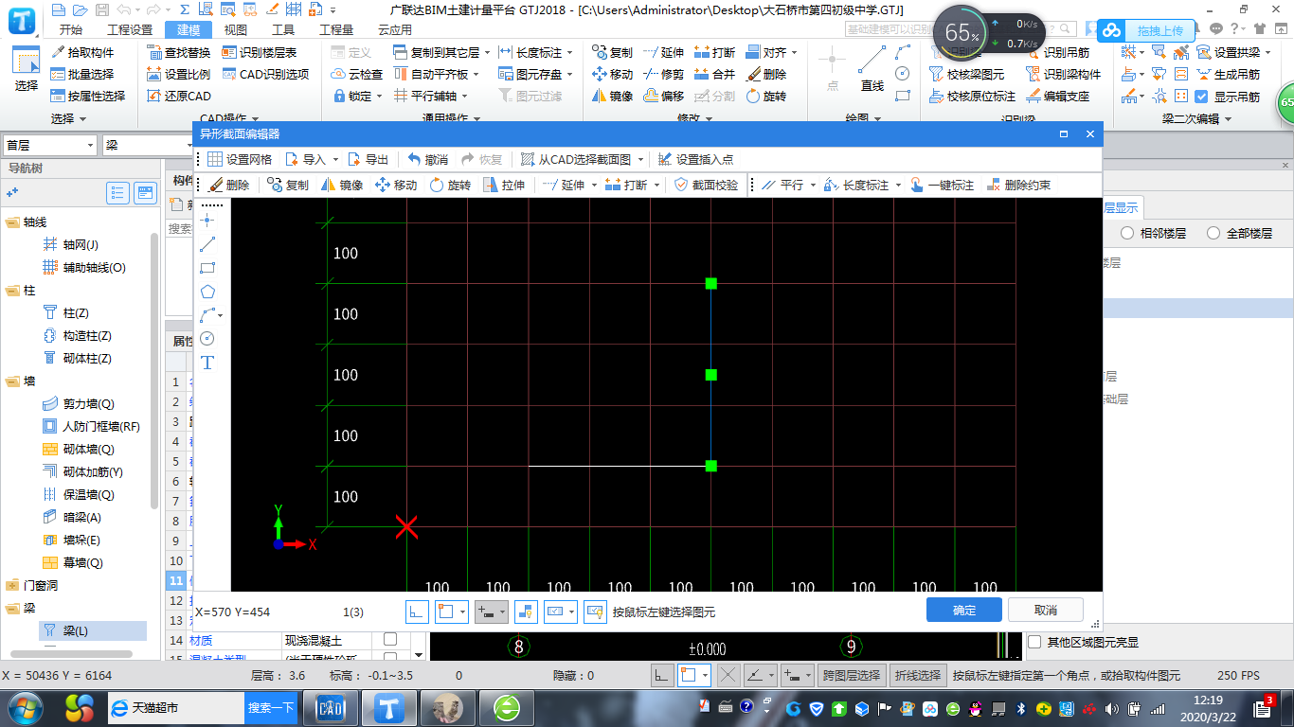Toggle checkbox in the 材质 property row
1294x727 pixels.
click(x=390, y=640)
